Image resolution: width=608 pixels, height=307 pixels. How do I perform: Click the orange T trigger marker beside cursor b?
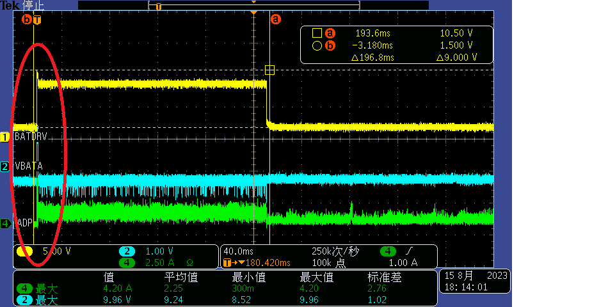[37, 20]
